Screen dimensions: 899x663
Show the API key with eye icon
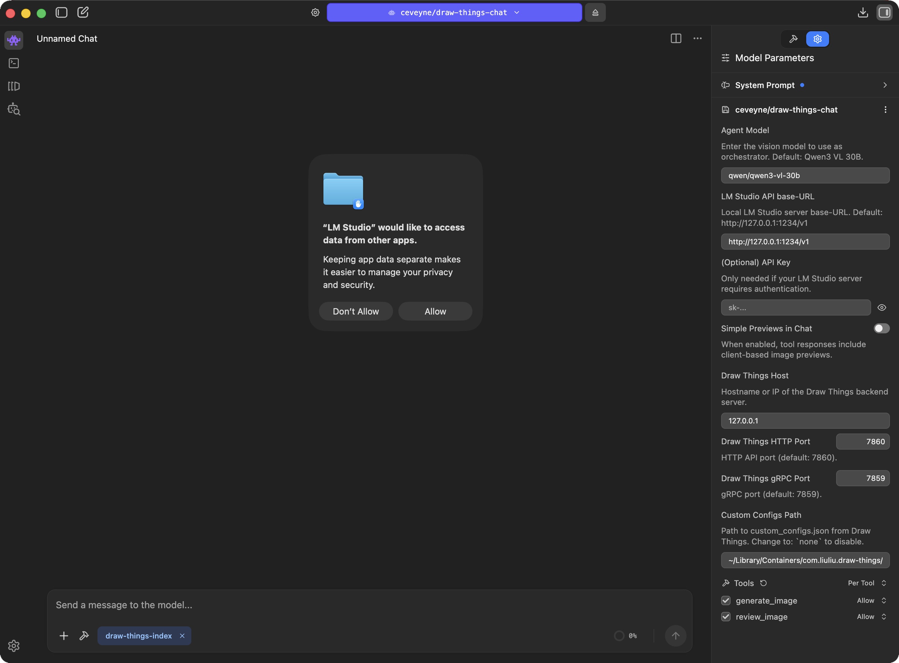pos(882,307)
